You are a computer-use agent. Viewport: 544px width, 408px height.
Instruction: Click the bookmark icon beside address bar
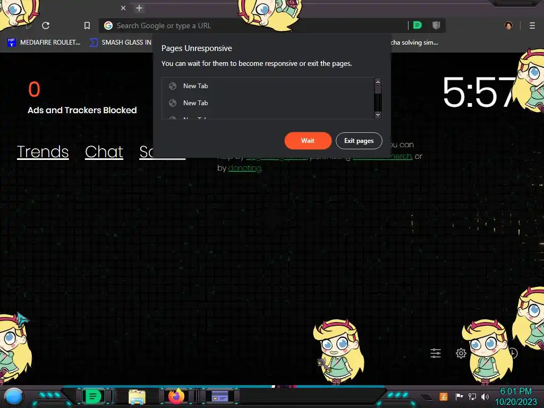(87, 25)
